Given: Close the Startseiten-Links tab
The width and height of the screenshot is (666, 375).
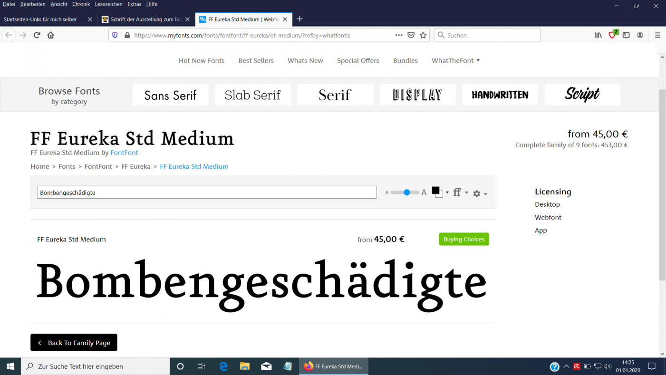Looking at the screenshot, I should [90, 19].
